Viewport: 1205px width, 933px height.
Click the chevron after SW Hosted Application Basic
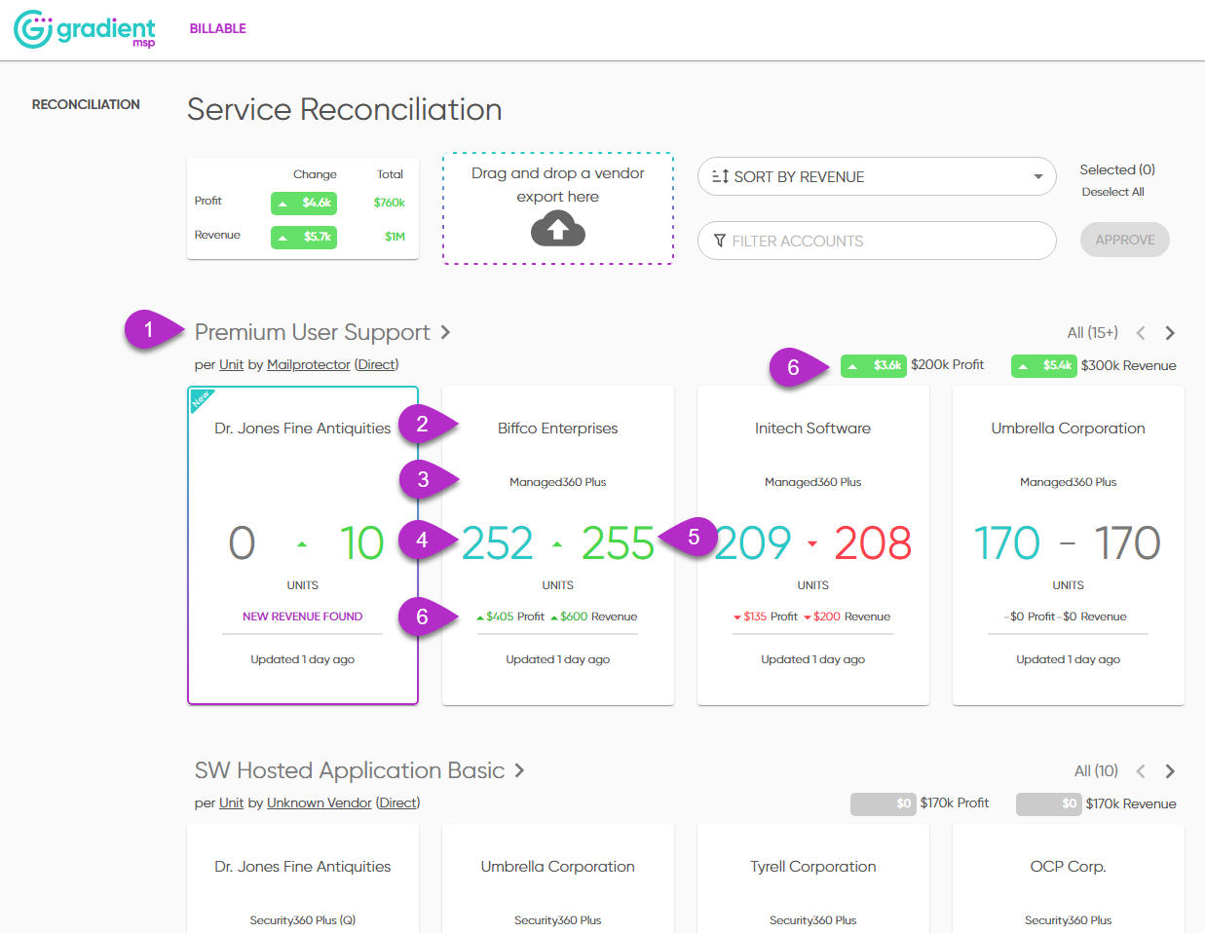click(519, 770)
